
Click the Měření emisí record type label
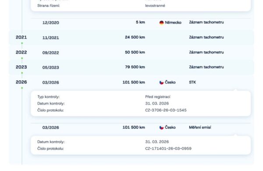click(200, 127)
